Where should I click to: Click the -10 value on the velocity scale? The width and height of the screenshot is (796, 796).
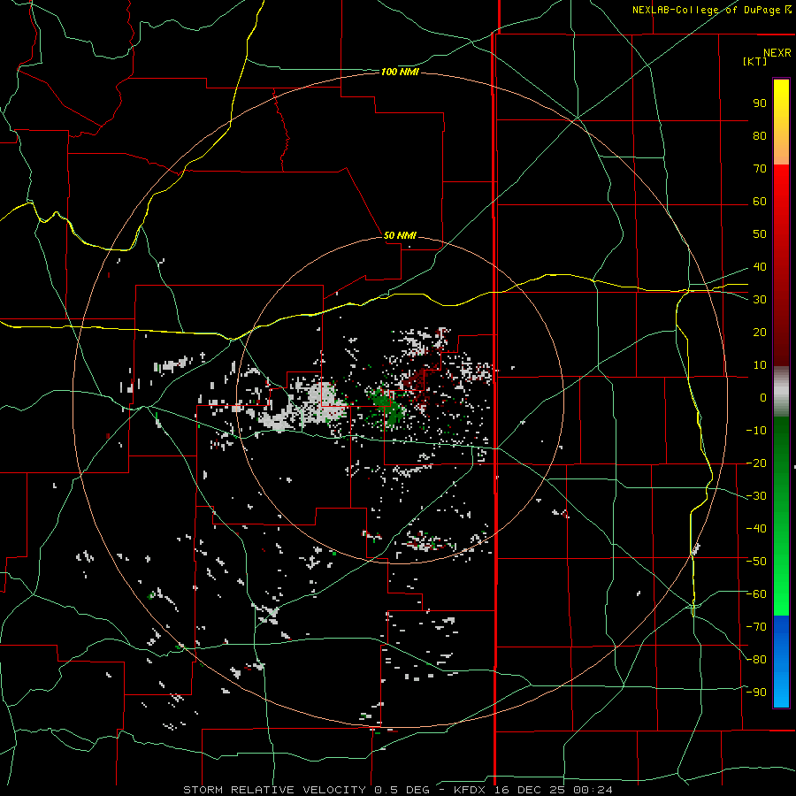[x=756, y=431]
